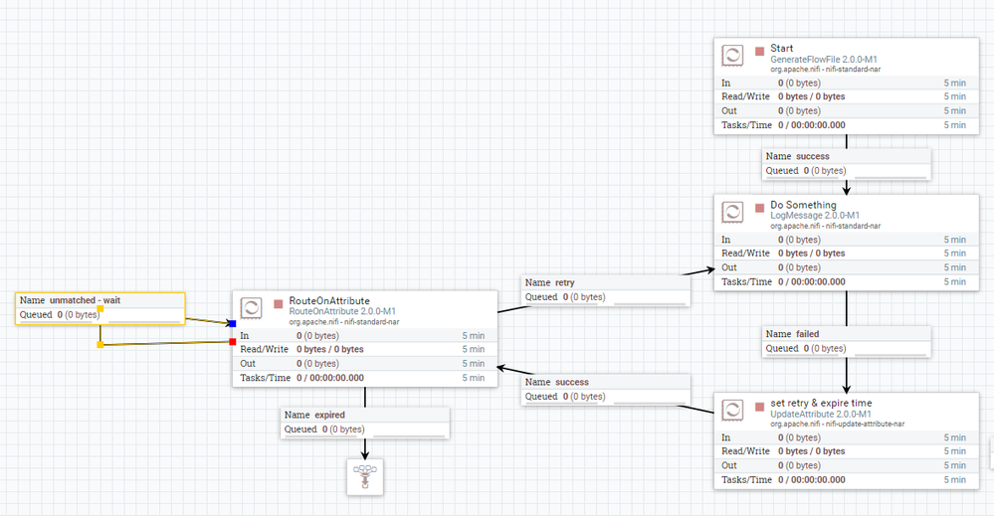Click the Tasks/Time row of Do Something processor
This screenshot has width=994, height=516.
click(847, 281)
